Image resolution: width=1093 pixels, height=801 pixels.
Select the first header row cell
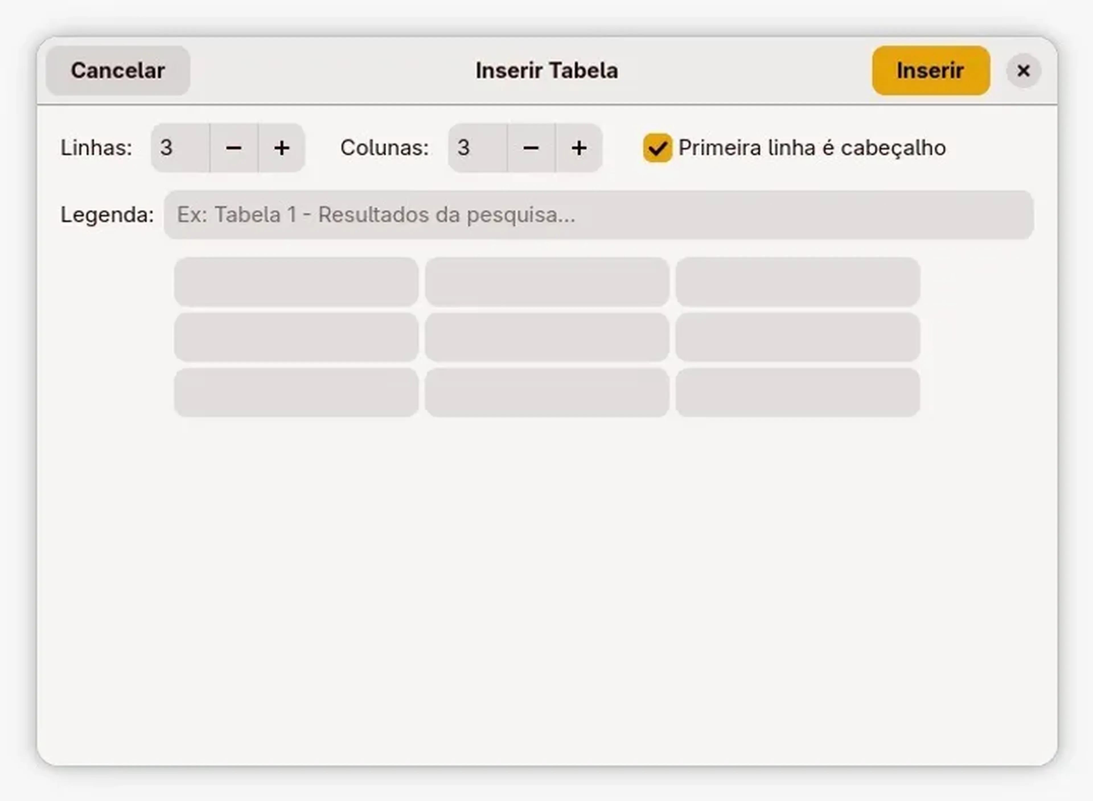(296, 282)
